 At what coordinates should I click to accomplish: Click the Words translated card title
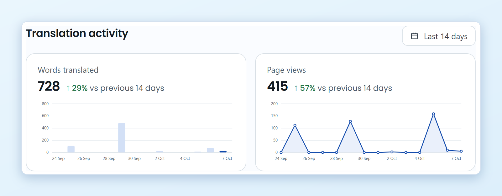click(68, 70)
